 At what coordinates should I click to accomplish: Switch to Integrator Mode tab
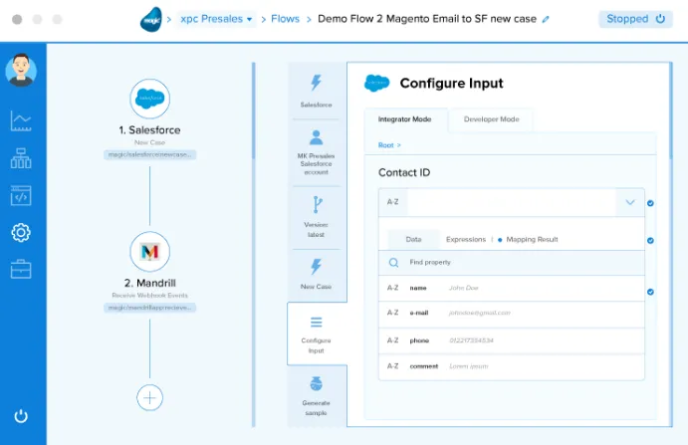pos(404,119)
